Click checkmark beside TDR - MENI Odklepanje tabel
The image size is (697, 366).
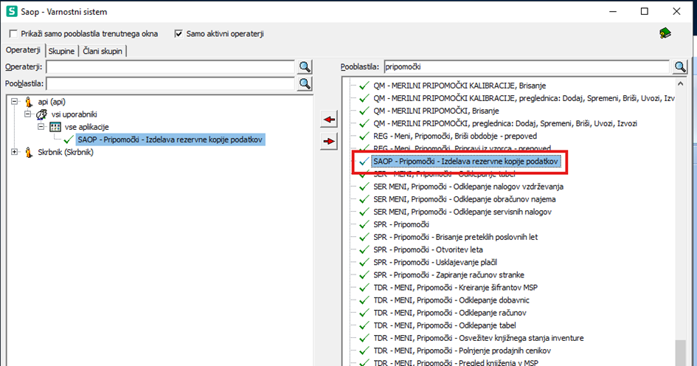click(364, 325)
